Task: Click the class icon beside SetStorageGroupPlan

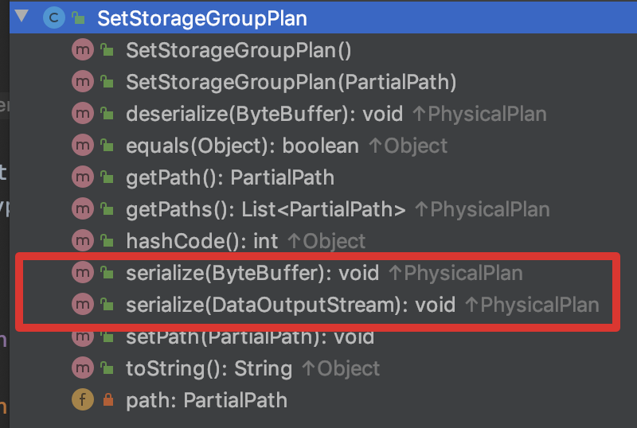Action: point(54,18)
